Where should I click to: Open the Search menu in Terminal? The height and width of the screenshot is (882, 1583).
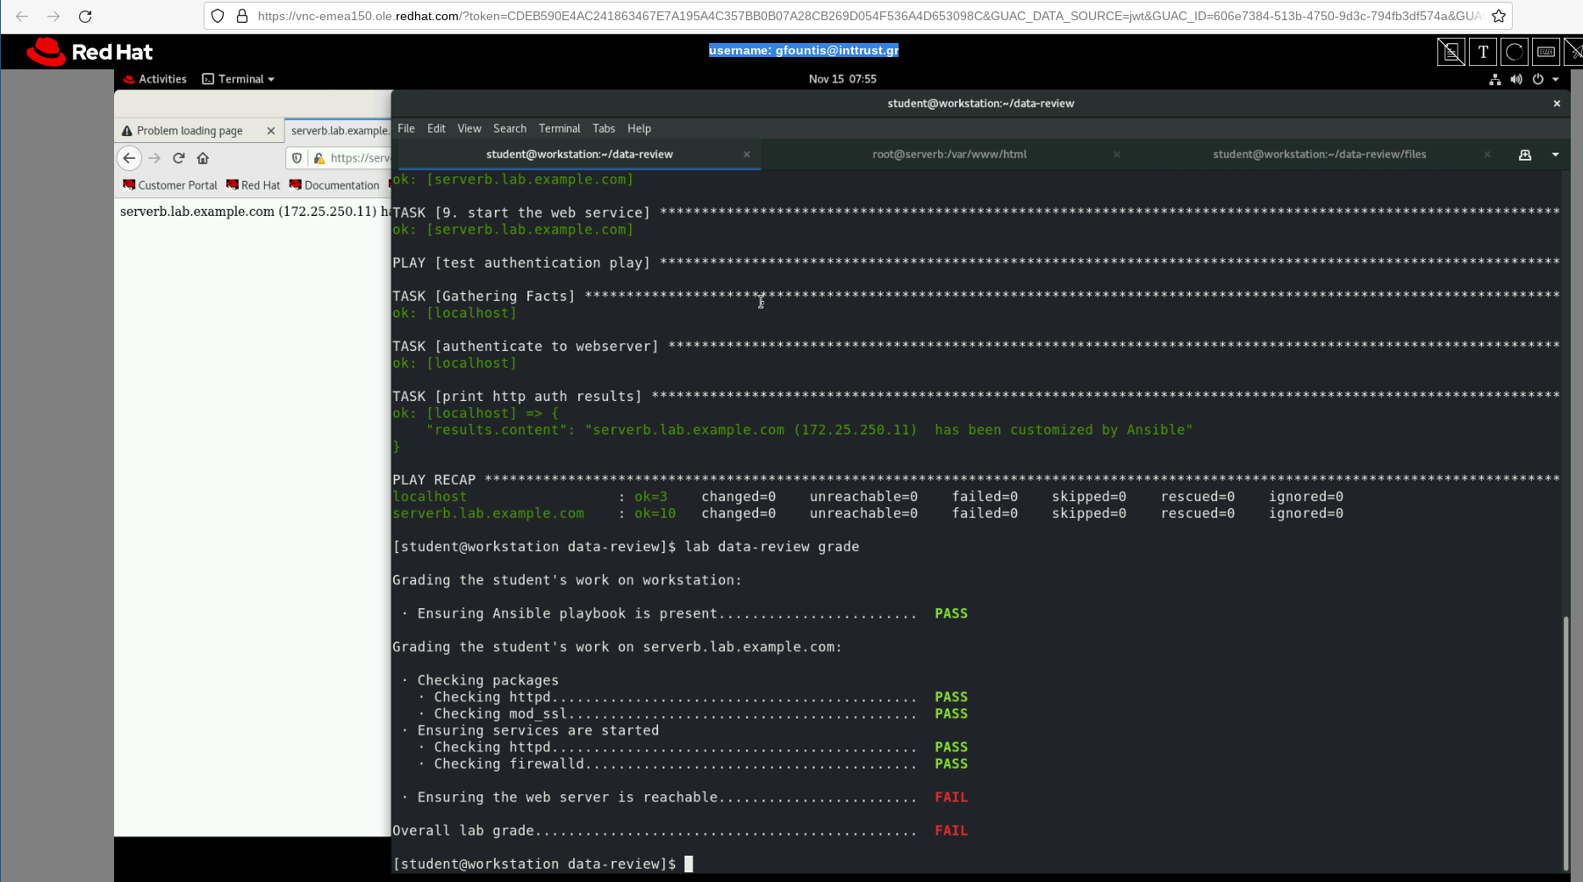coord(510,128)
